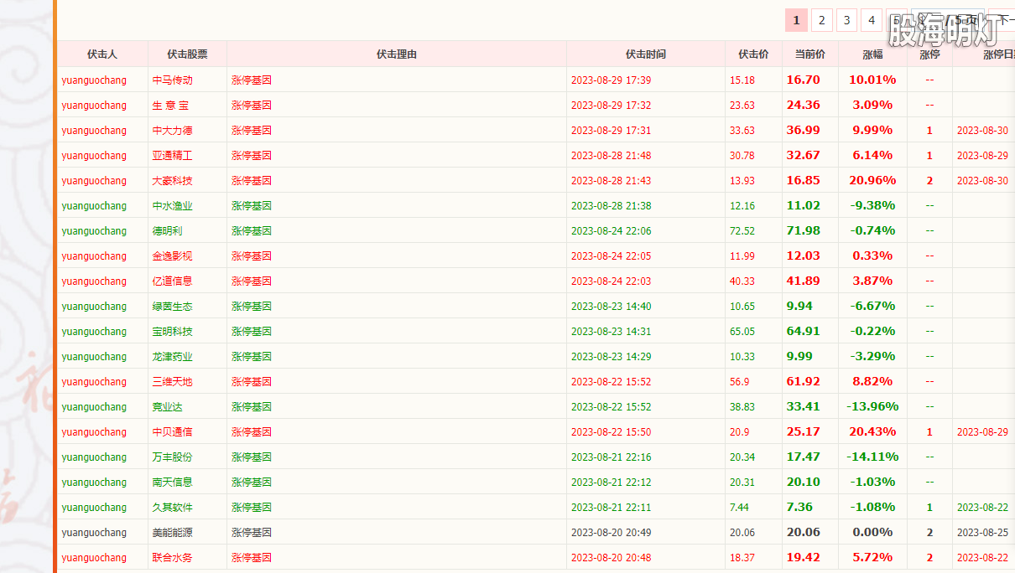Open stock 南天信息
This screenshot has height=573, width=1015.
[172, 483]
